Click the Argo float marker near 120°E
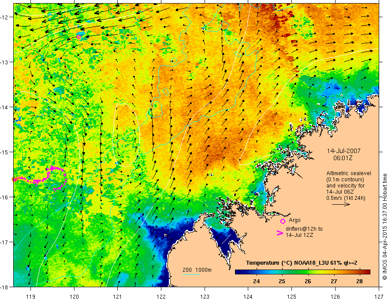This screenshot has width=388, height=300. click(78, 37)
